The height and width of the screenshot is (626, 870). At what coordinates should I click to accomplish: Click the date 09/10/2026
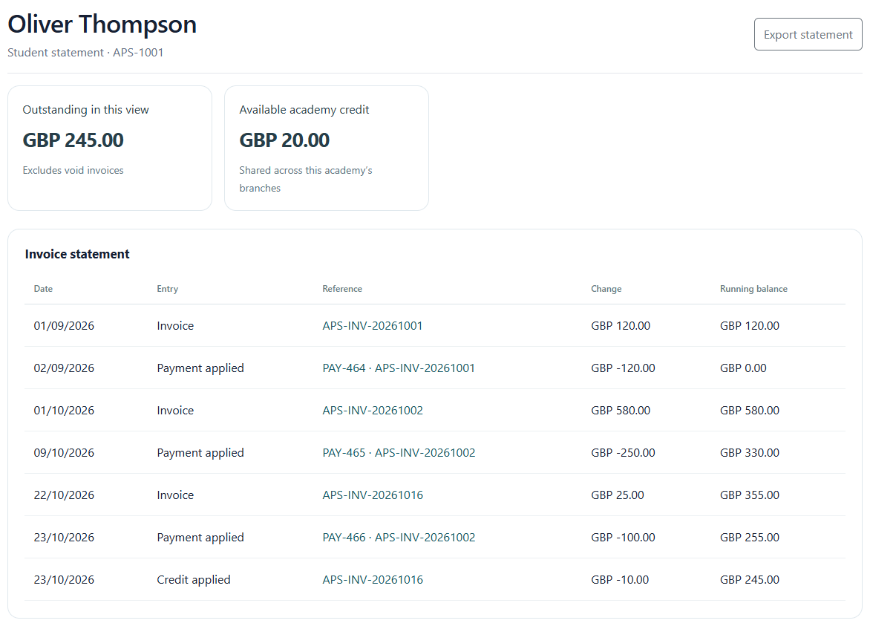(64, 452)
